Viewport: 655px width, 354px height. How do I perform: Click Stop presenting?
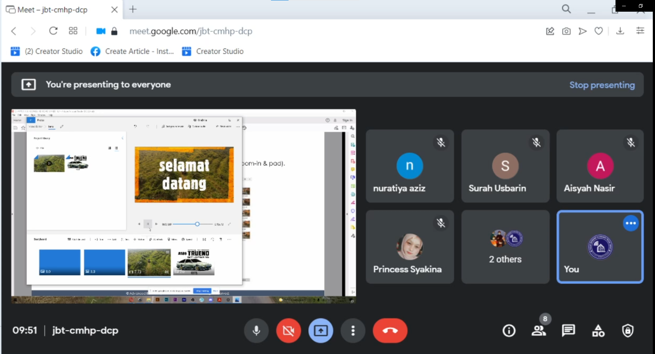pos(602,85)
